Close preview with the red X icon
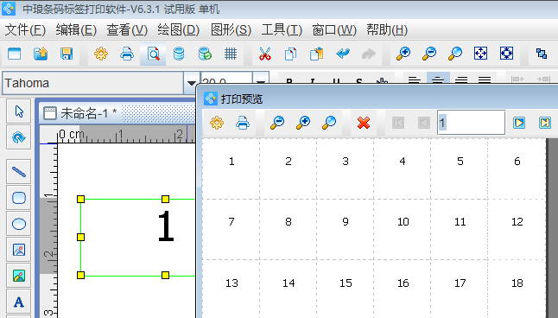This screenshot has width=558, height=318. pyautogui.click(x=364, y=123)
